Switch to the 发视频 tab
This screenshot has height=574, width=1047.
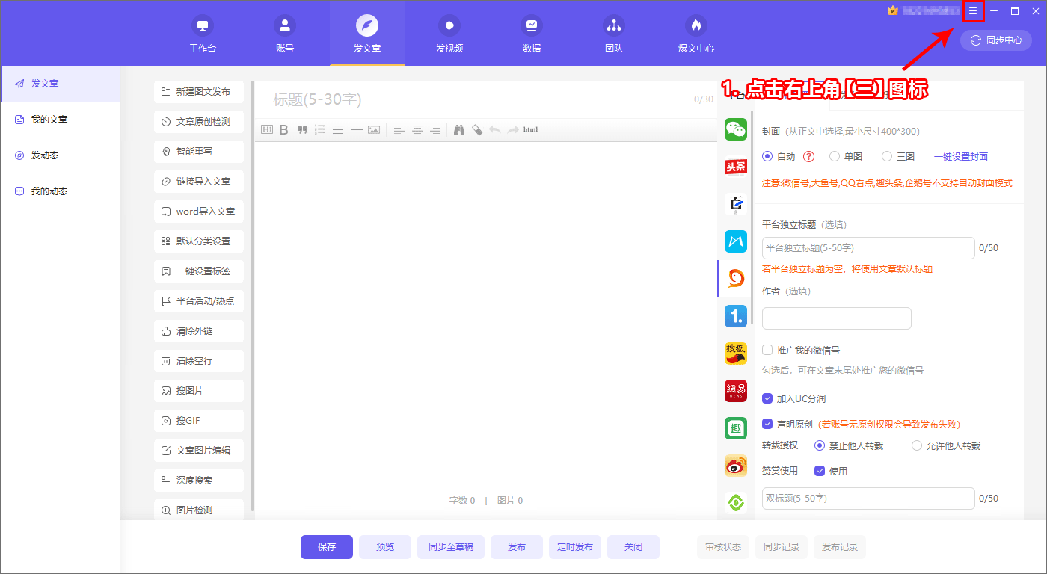449,34
